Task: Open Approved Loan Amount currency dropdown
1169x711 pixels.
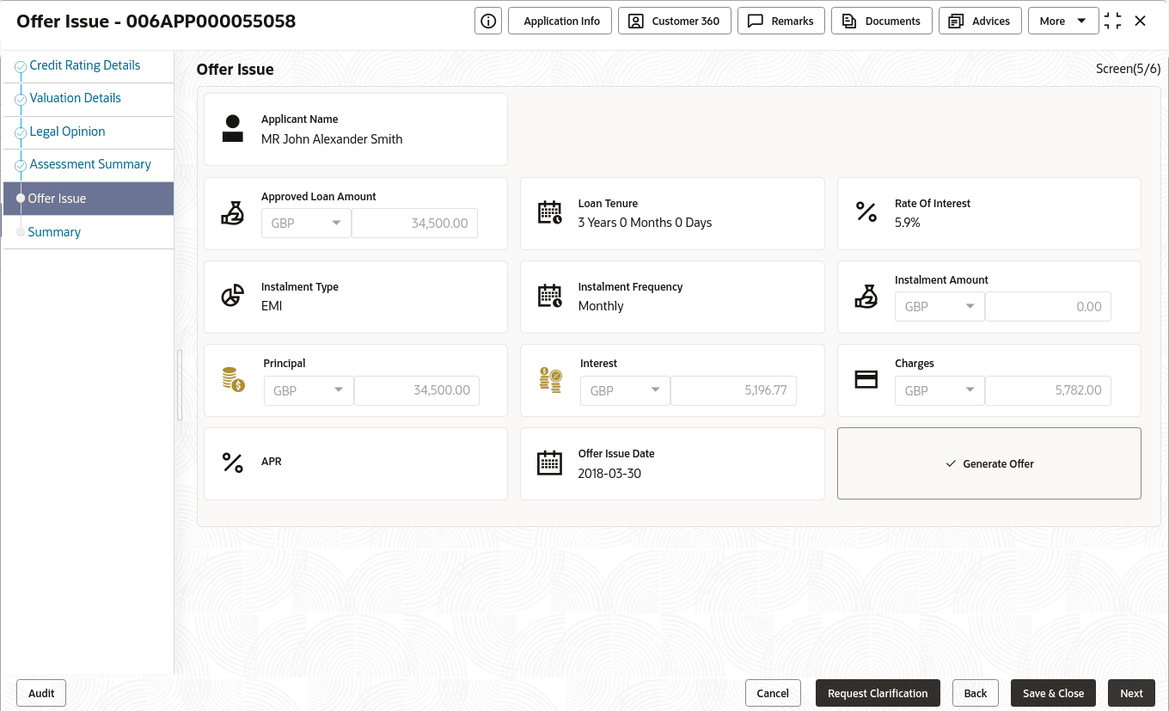Action: pyautogui.click(x=306, y=223)
